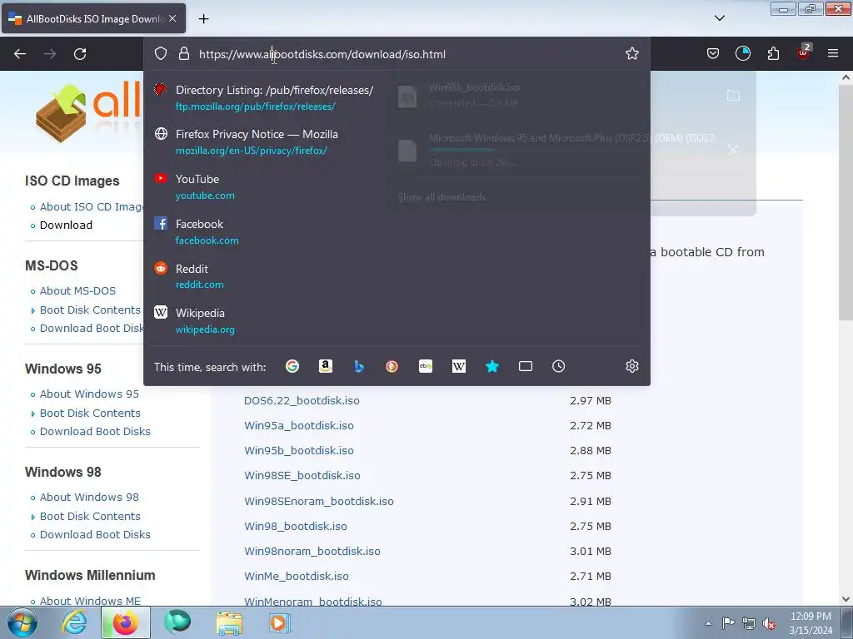
Task: Search this time with DuckDuckGo
Action: 392,366
